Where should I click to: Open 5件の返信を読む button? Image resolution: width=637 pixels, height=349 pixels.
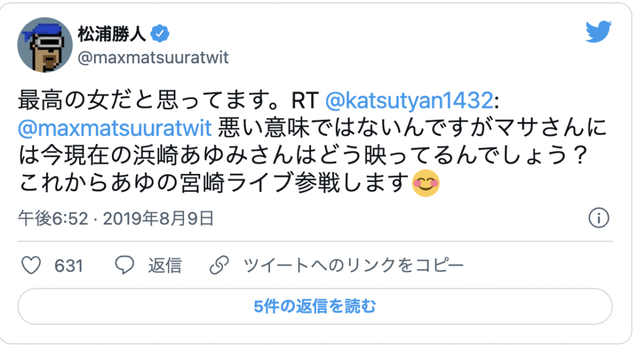[315, 306]
